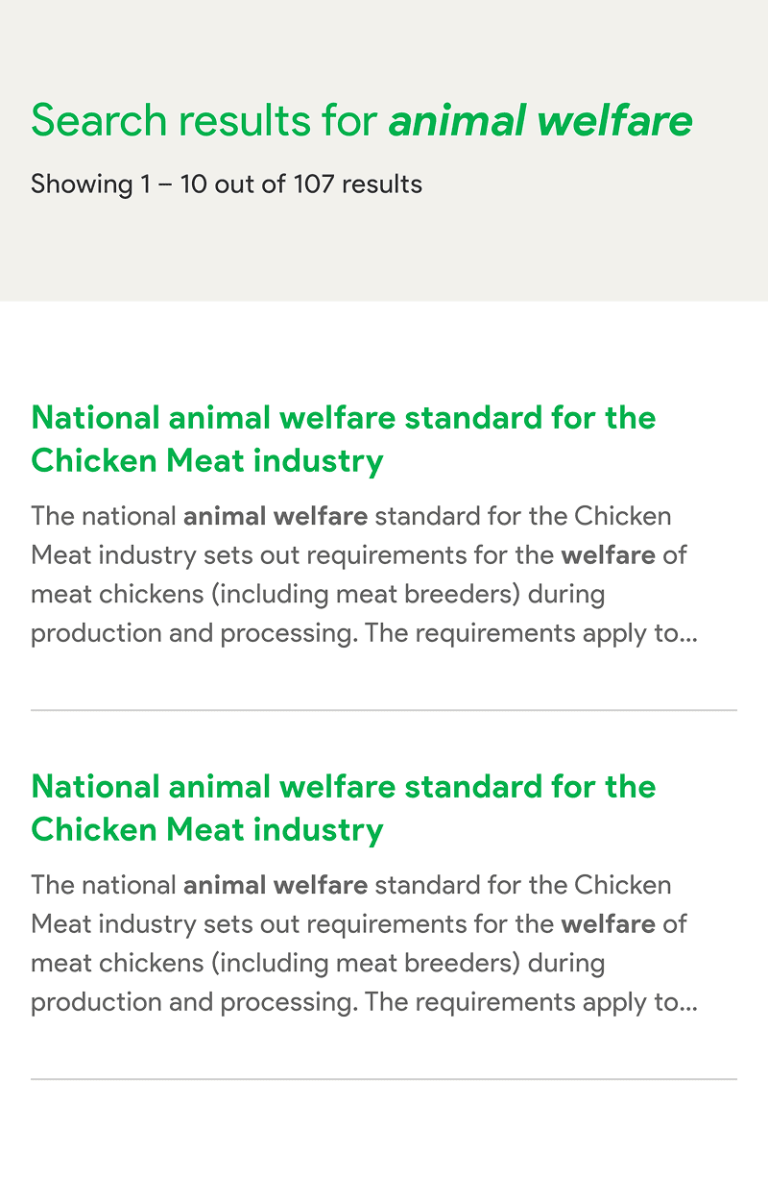Click "Chicken Meat industry" line of first title

pos(207,461)
